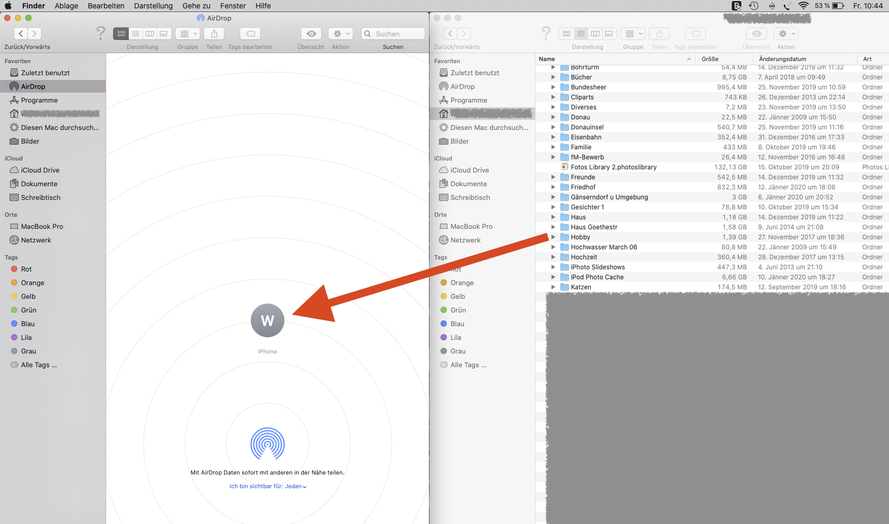
Task: Select Programme in left window sidebar
Action: tap(39, 100)
